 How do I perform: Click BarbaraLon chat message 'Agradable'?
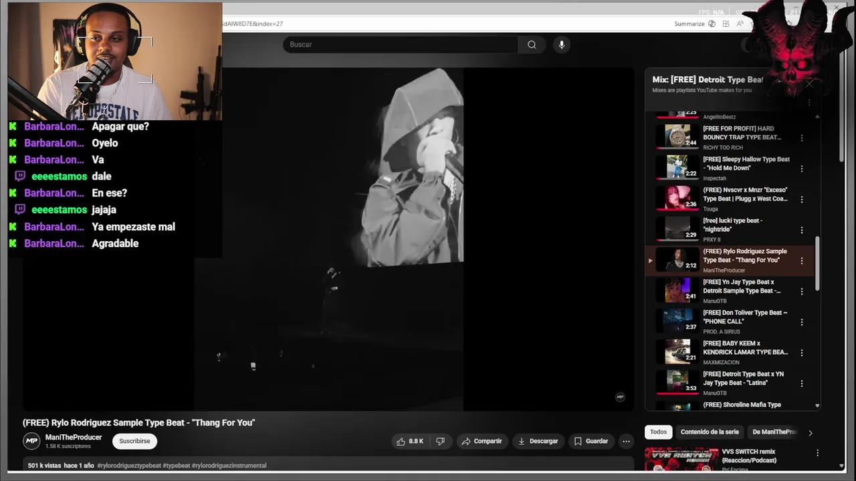pos(115,244)
